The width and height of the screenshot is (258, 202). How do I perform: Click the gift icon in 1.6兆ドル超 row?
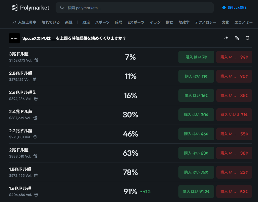[x=36, y=195]
